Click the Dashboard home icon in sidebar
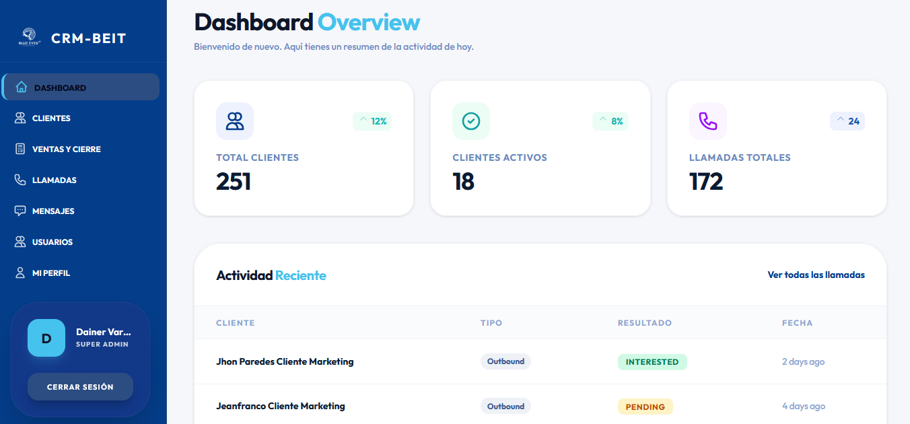Image resolution: width=910 pixels, height=424 pixels. pos(22,87)
